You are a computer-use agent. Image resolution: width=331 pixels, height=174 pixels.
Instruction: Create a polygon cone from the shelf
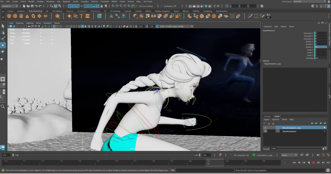point(27,16)
